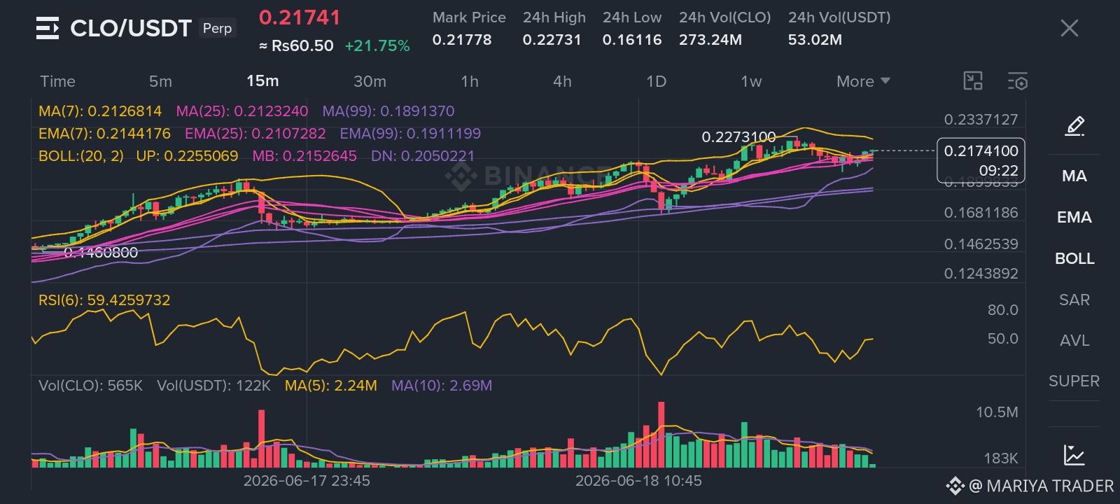The width and height of the screenshot is (1120, 504).
Task: Click the Perp contract tag
Action: 217,28
